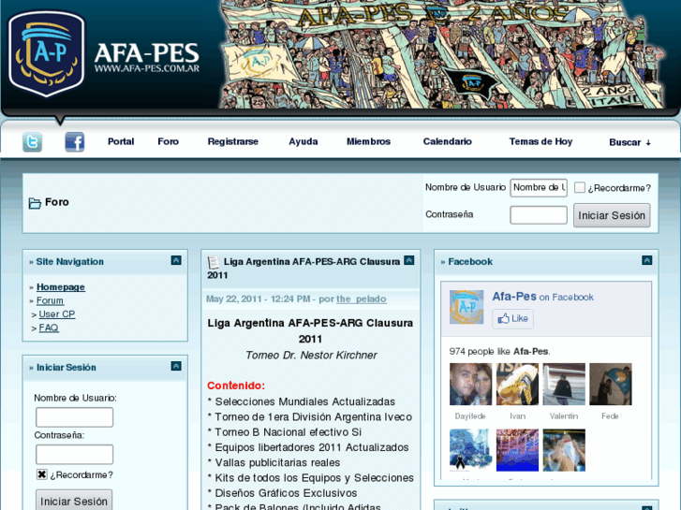Open the Portal menu item
Image resolution: width=681 pixels, height=510 pixels.
pyautogui.click(x=121, y=141)
